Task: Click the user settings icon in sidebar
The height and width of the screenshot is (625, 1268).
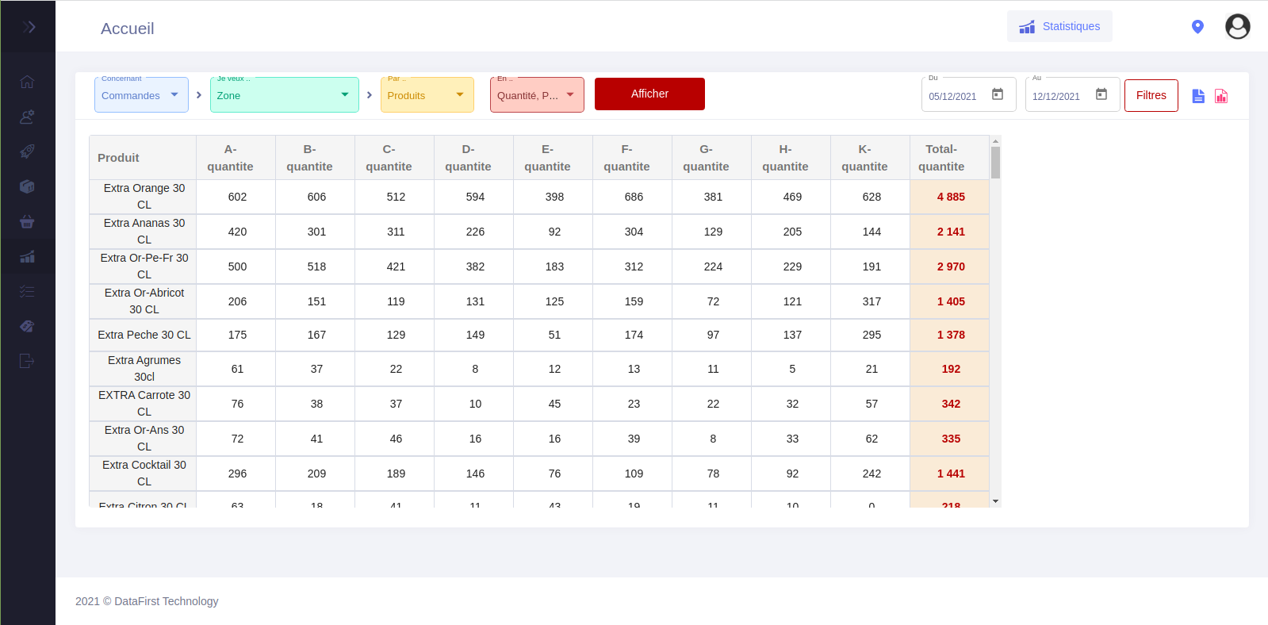Action: coord(27,117)
